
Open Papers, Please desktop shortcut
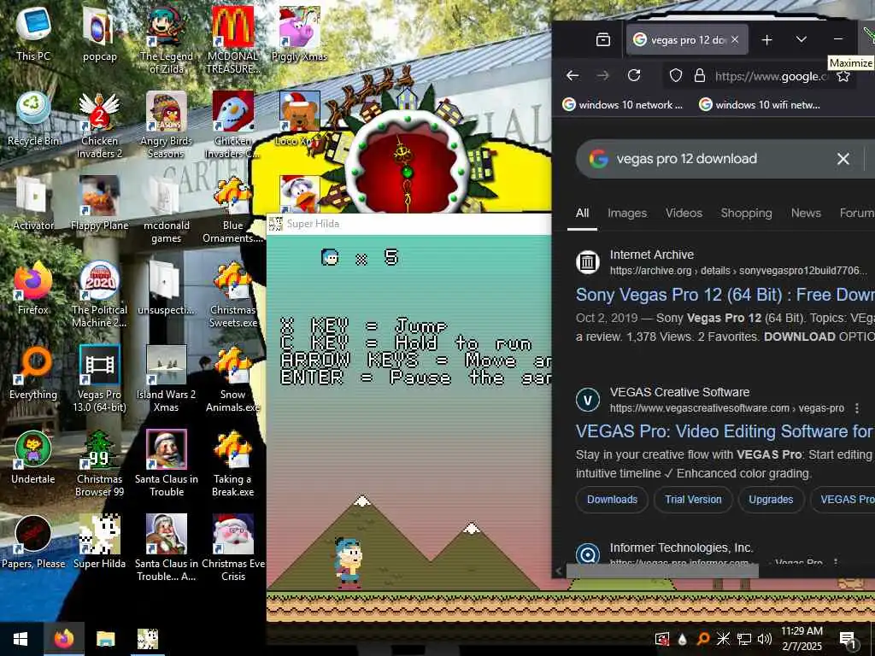pyautogui.click(x=33, y=542)
